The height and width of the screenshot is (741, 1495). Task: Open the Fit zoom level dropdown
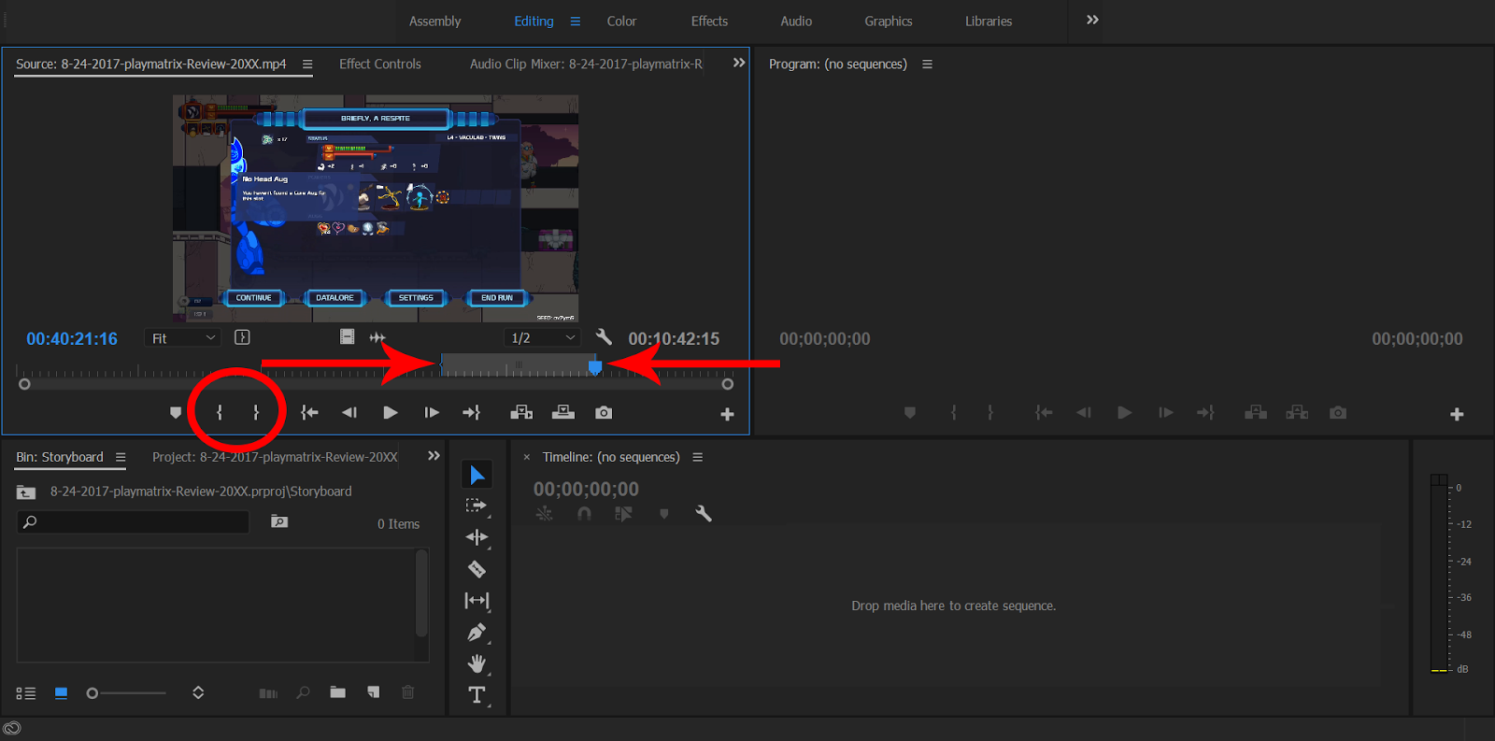183,338
